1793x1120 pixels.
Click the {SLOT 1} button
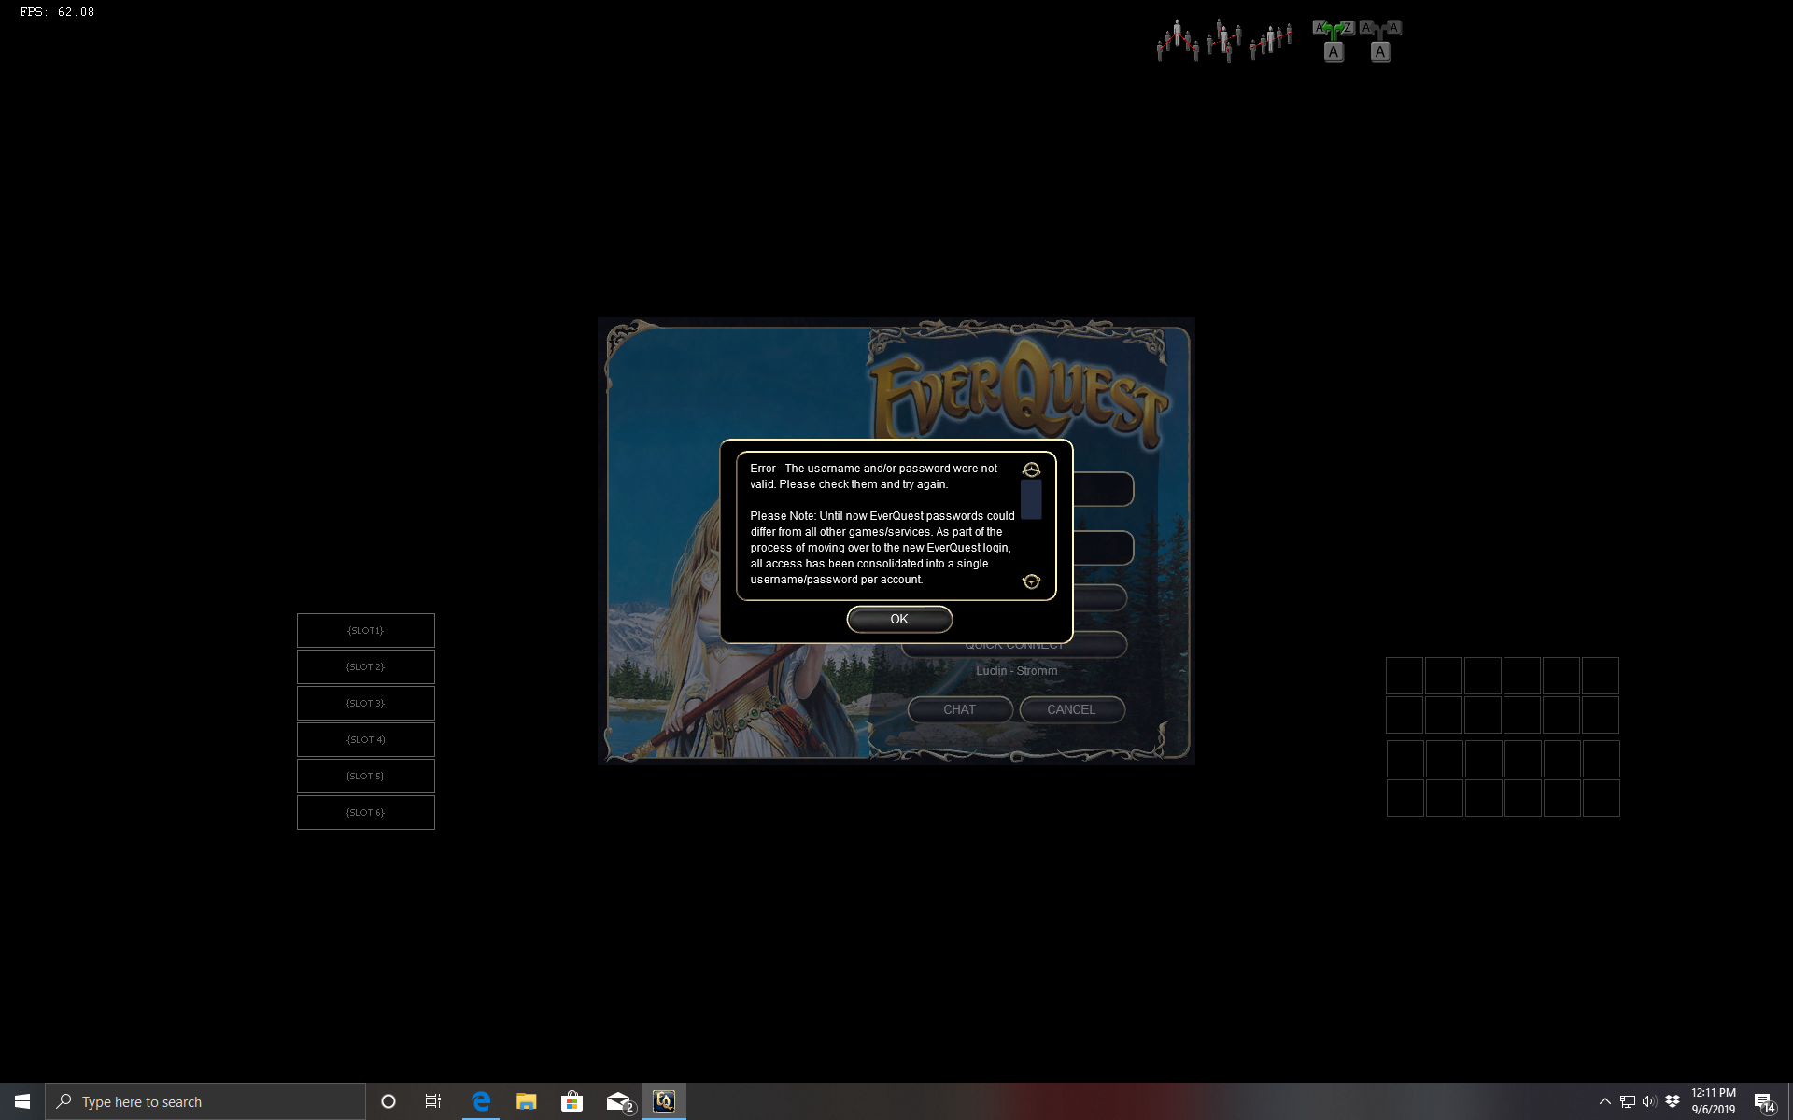pos(366,630)
